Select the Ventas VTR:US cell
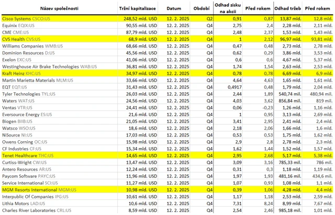The width and height of the screenshot is (335, 215). [17, 108]
